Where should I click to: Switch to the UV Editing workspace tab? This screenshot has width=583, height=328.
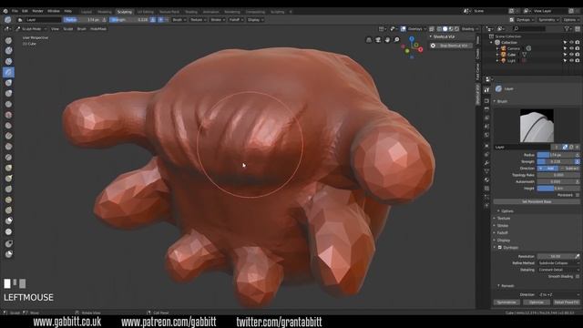tap(145, 12)
